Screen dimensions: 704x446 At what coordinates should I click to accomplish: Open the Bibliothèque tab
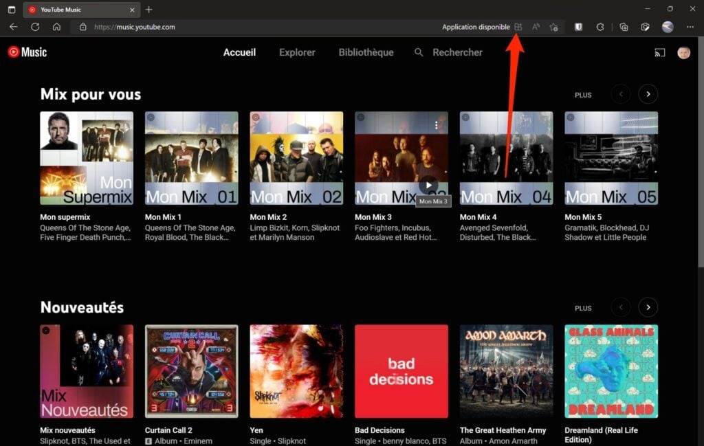coord(366,52)
